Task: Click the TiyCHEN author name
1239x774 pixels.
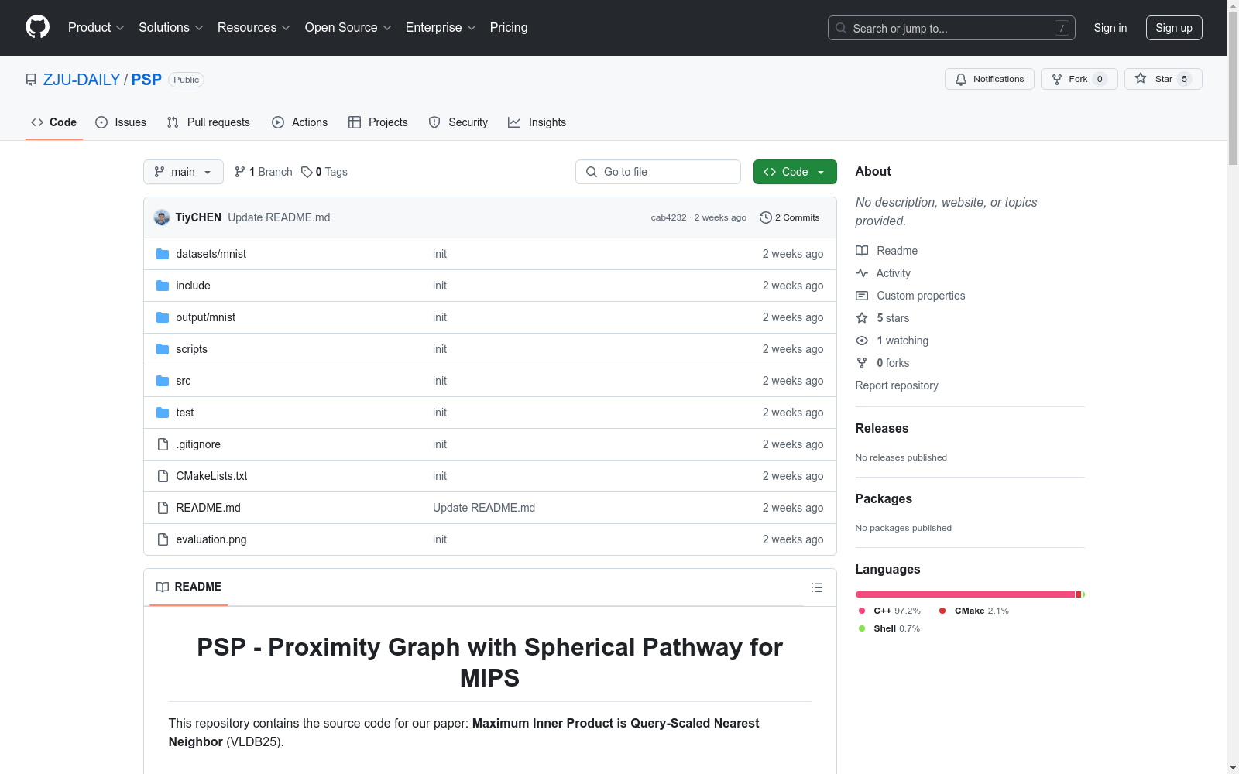Action: [x=198, y=217]
